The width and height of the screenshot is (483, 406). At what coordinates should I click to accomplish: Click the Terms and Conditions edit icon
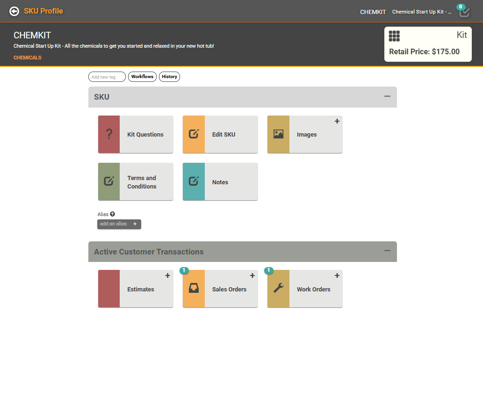tap(109, 182)
